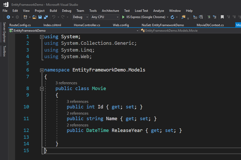Image resolution: width=241 pixels, height=160 pixels.
Task: Click the New Project toolbar icon
Action: coord(25,17)
